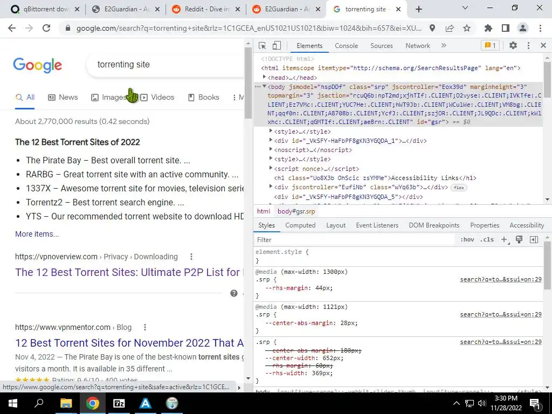The image size is (552, 414).
Task: Open the Properties tab
Action: pos(485,225)
